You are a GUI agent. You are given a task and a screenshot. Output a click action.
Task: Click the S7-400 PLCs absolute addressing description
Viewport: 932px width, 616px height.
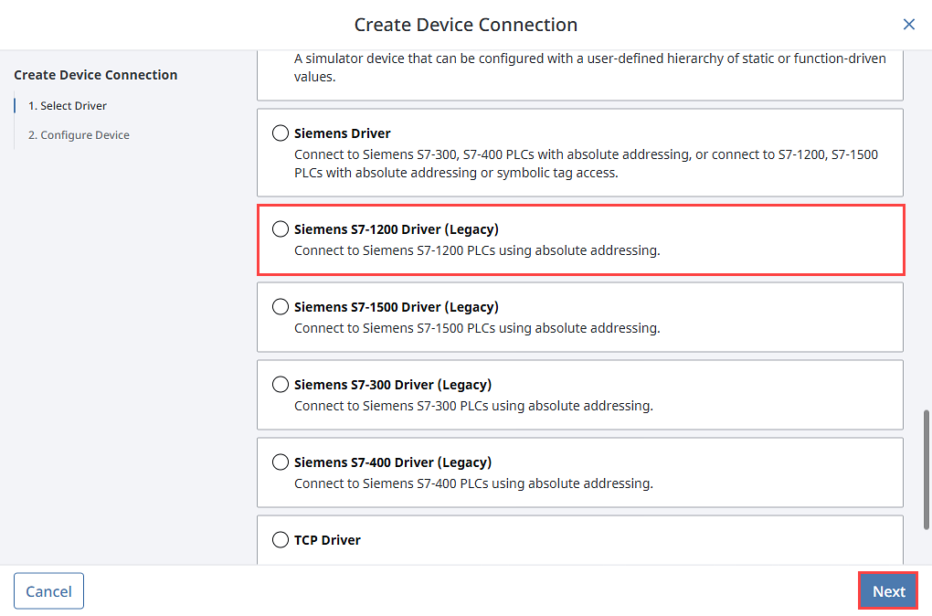(x=473, y=483)
